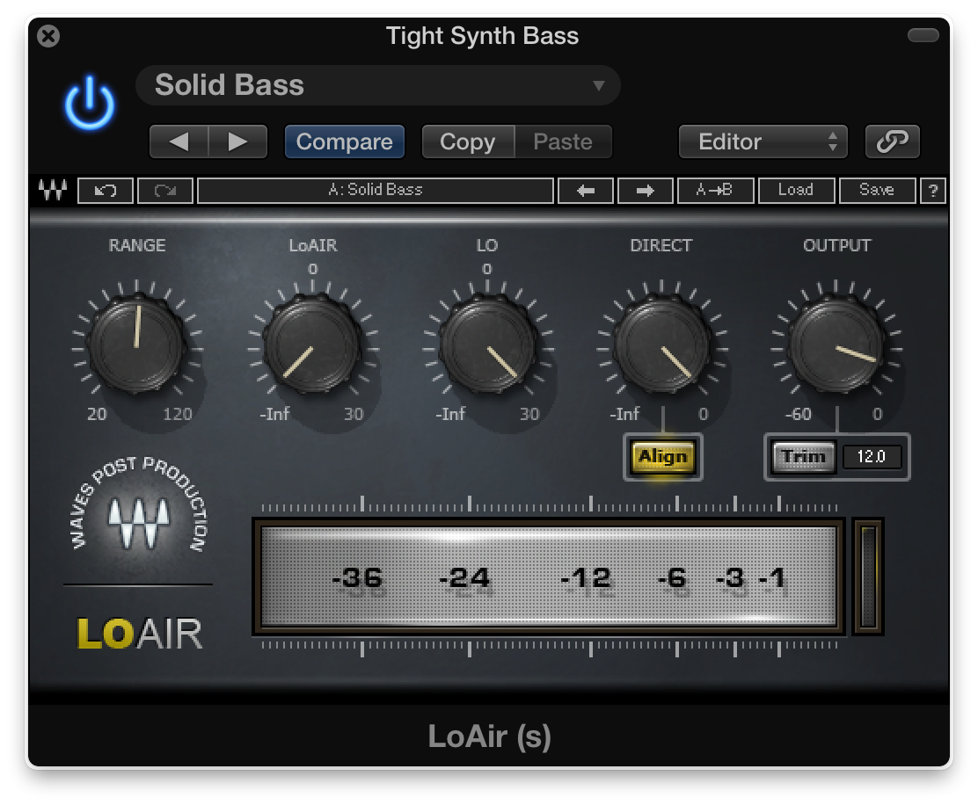Click the Tight Synth Bass window title

tap(482, 36)
